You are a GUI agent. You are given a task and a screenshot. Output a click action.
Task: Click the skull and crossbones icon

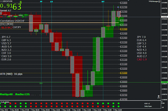(x=159, y=97)
